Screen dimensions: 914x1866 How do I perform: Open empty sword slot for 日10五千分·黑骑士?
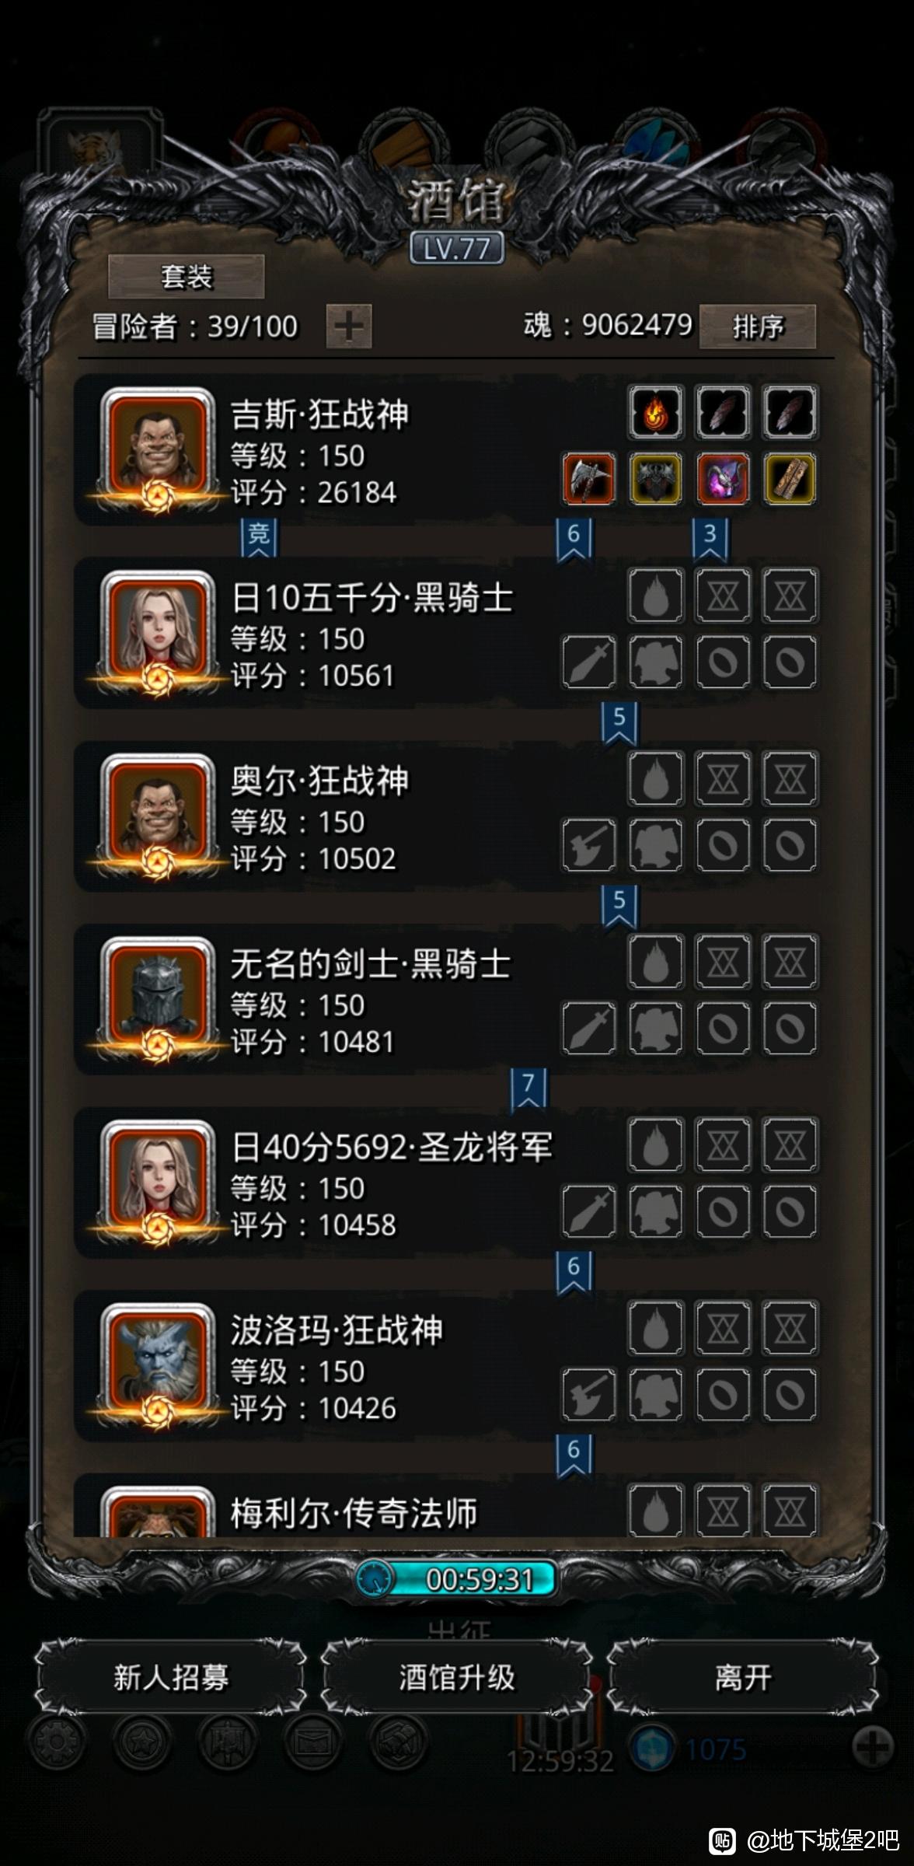point(589,662)
